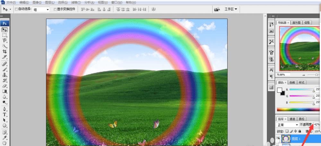This screenshot has width=321, height=146.
Task: Open the Paragraph panel dock icon
Action: pos(271,77)
